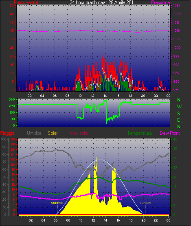
Task: Click the '60' humidity axis value
Action: 4,169
